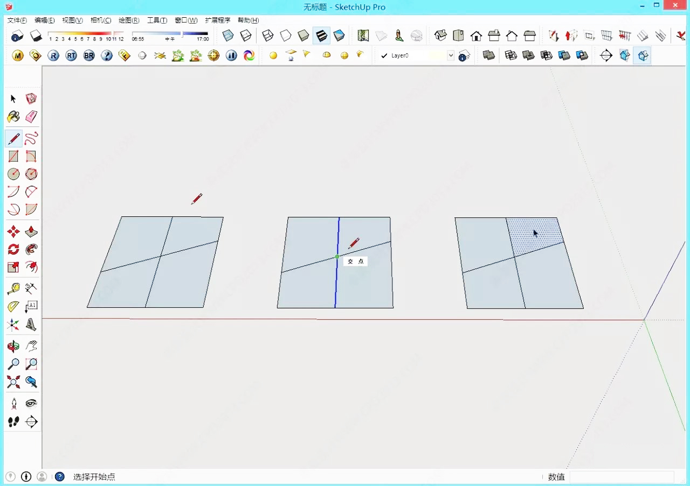Click the blue question mark help button
Image resolution: width=690 pixels, height=486 pixels.
107,55
